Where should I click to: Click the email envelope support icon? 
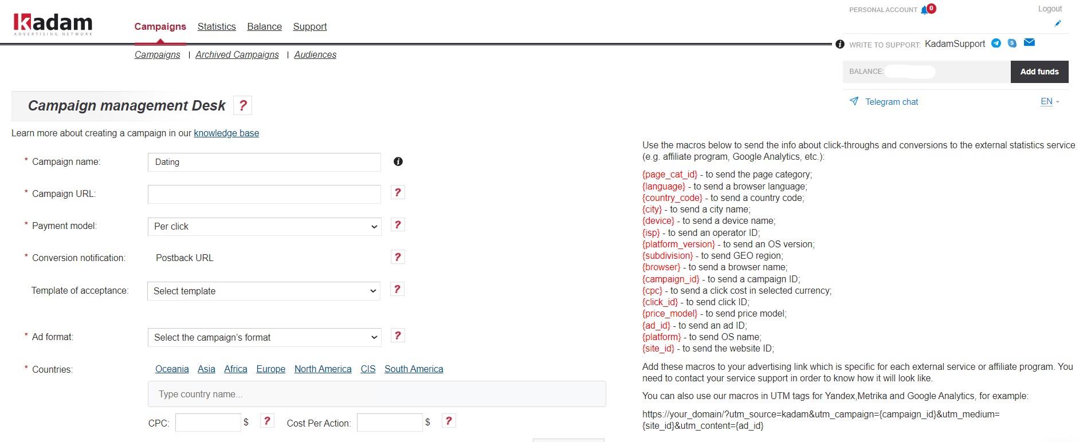[x=1029, y=42]
